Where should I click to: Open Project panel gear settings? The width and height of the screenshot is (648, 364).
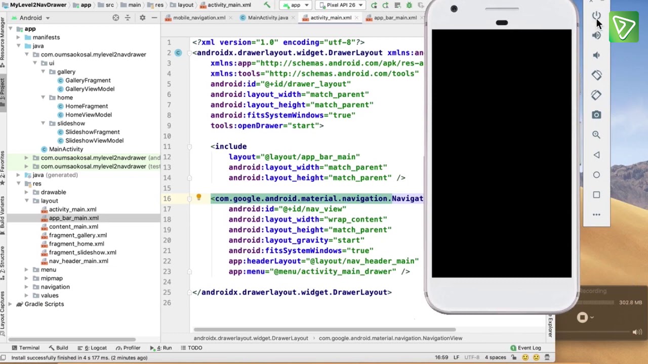point(142,18)
